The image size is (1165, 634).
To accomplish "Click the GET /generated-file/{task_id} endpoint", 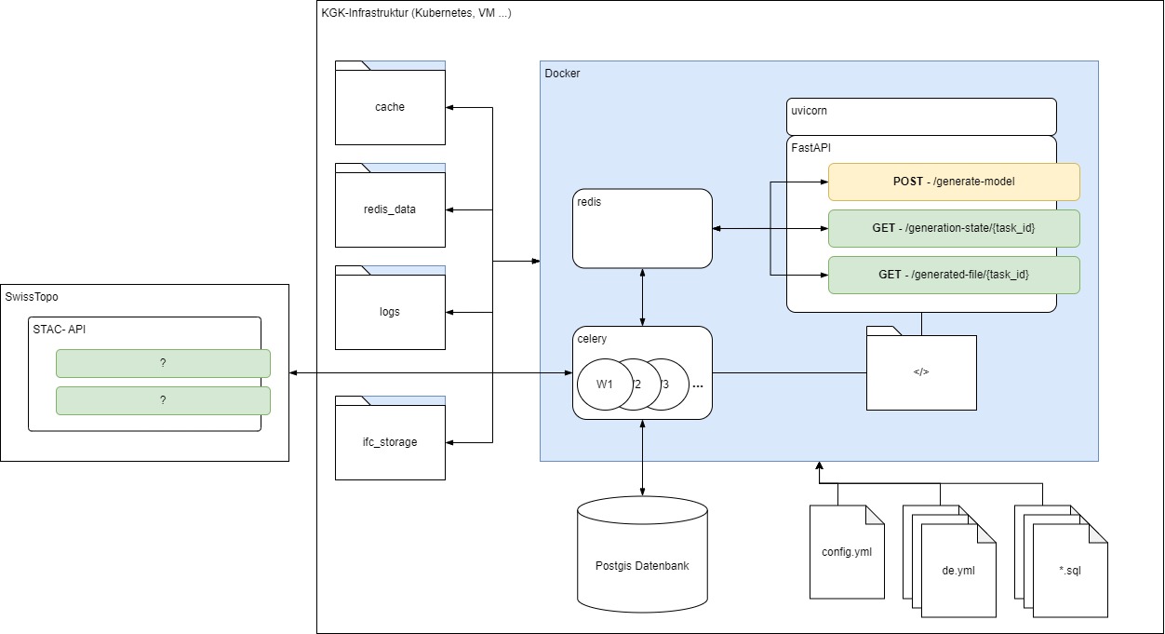I will 954,275.
